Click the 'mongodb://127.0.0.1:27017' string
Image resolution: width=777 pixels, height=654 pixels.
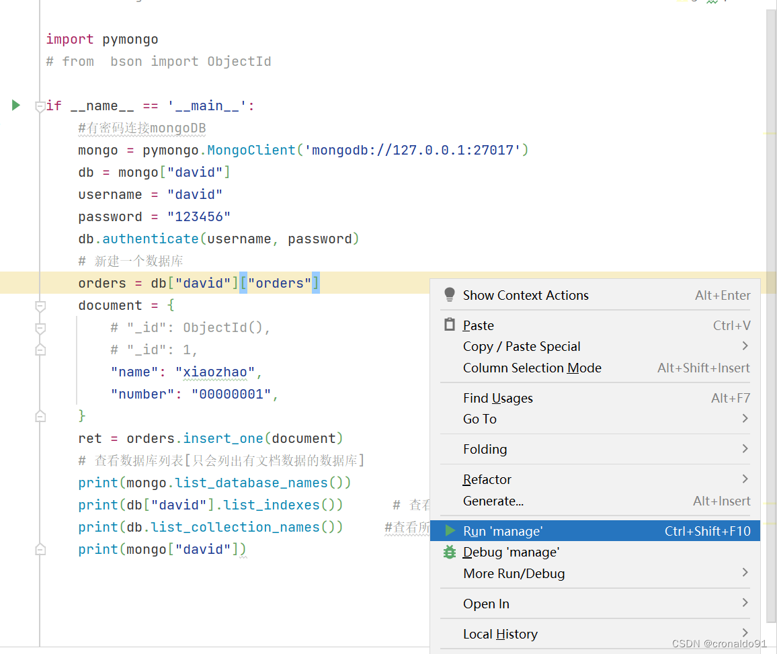point(413,150)
